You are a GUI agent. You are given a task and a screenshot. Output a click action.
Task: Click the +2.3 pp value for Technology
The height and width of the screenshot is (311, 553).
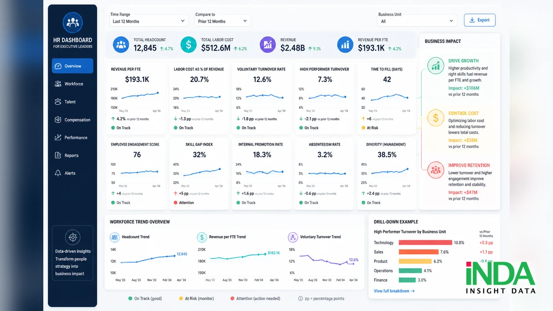(x=486, y=242)
